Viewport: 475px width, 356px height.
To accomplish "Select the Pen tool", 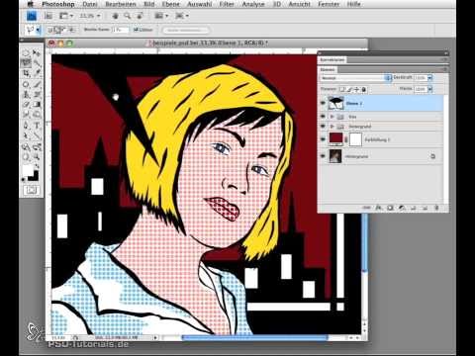I will coord(26,126).
